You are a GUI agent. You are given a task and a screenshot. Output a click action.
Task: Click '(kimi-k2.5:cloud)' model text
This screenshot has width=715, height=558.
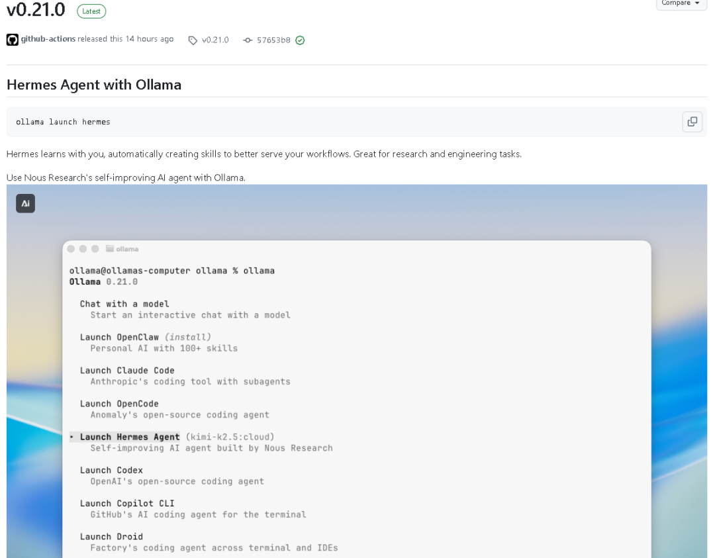click(230, 437)
